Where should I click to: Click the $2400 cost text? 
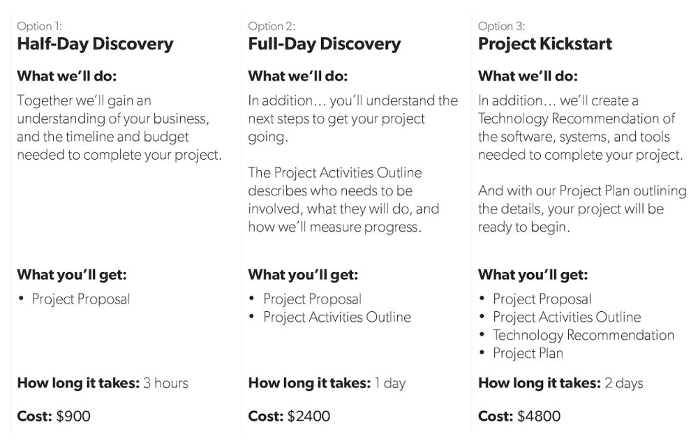tap(309, 416)
